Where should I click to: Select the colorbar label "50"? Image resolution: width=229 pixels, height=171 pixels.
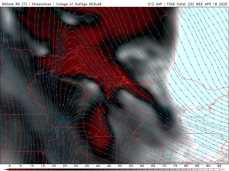point(120,166)
